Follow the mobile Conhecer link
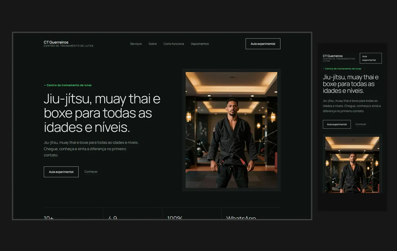The width and height of the screenshot is (397, 251). pyautogui.click(x=361, y=124)
